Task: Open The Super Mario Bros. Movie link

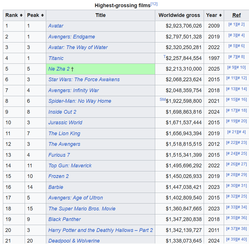Action: [x=82, y=209]
